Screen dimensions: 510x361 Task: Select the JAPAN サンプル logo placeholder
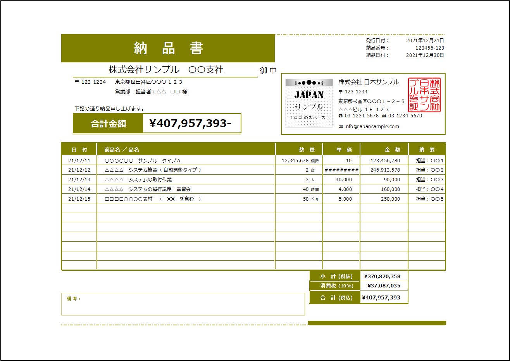point(309,104)
